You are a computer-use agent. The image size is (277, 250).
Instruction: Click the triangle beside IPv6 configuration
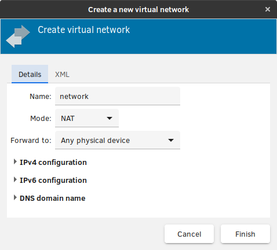tap(15, 180)
